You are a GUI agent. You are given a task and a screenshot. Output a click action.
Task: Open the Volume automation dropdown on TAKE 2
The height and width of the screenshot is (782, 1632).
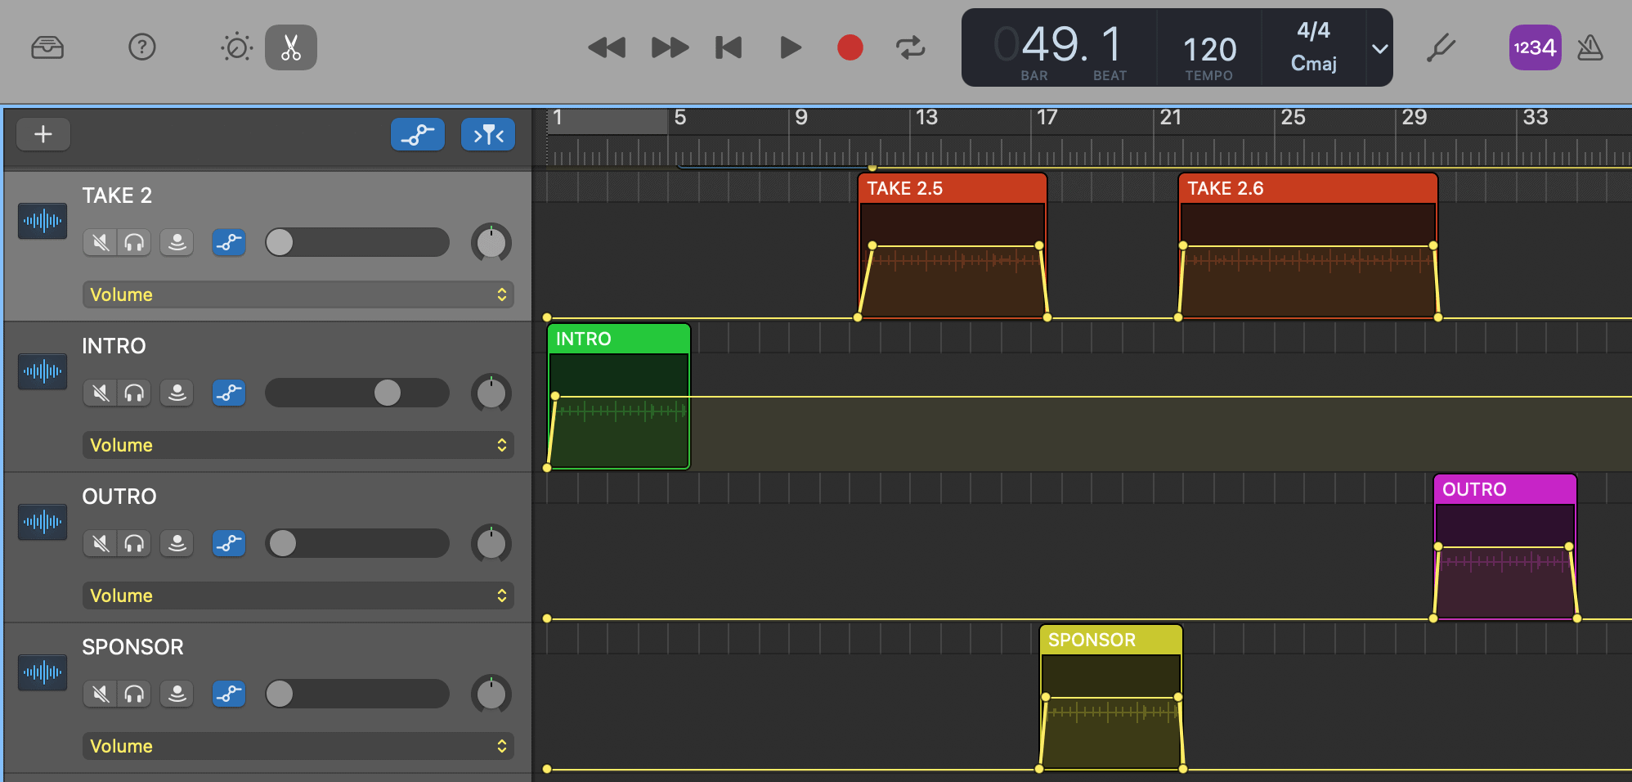(x=298, y=294)
